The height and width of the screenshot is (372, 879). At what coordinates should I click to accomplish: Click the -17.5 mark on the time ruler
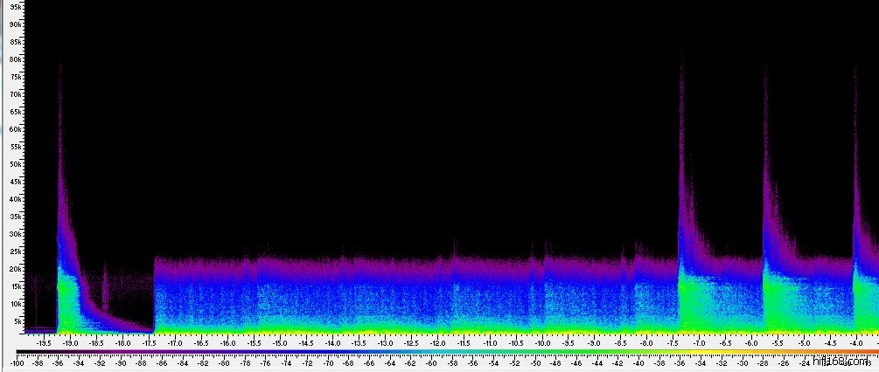click(x=150, y=344)
